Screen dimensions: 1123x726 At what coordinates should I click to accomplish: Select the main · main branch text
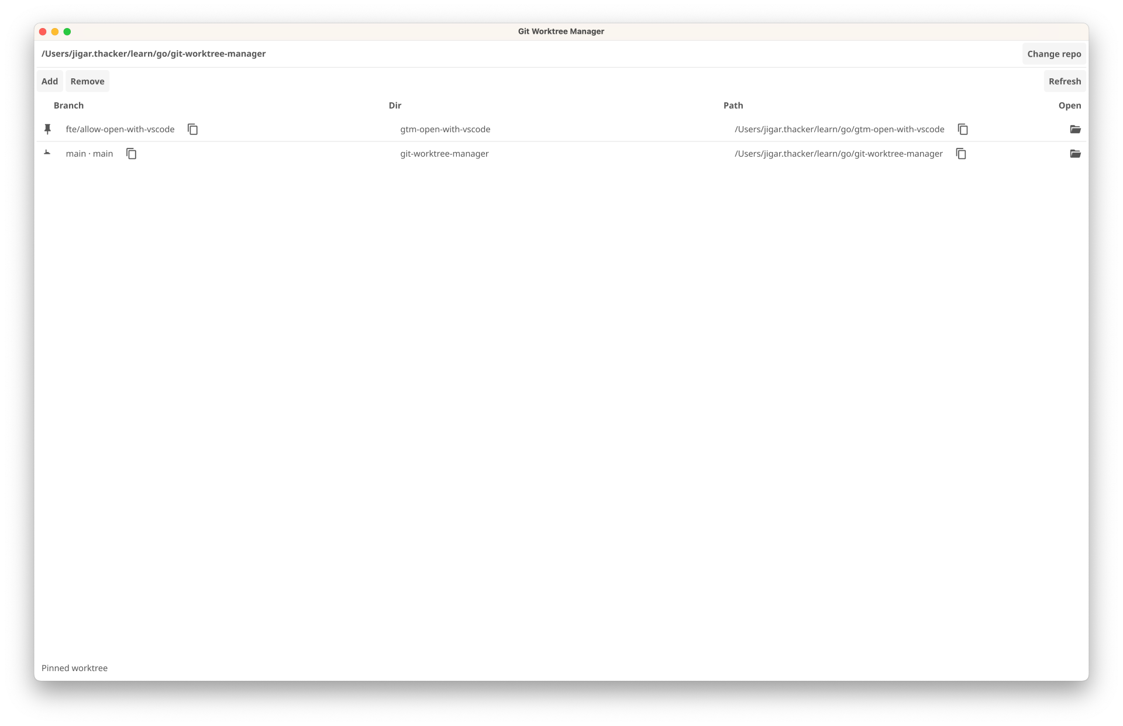tap(89, 154)
